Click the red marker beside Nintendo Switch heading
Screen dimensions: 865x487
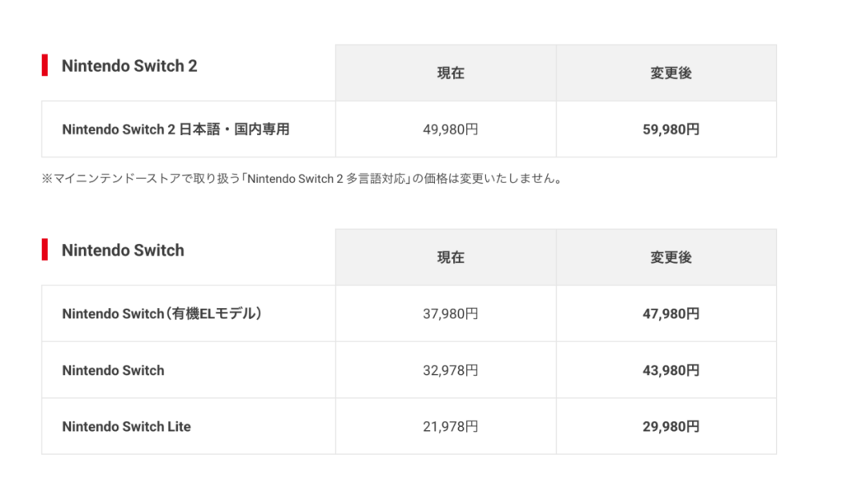click(x=45, y=249)
